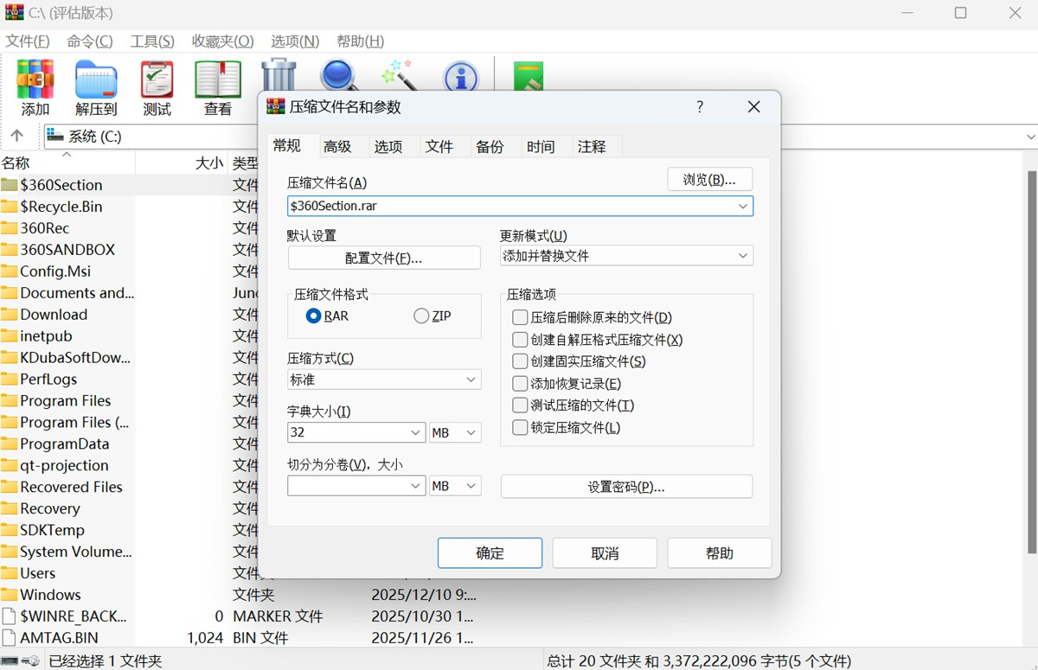Click the 浏览 (Browse) button
This screenshot has width=1038, height=670.
pyautogui.click(x=709, y=179)
